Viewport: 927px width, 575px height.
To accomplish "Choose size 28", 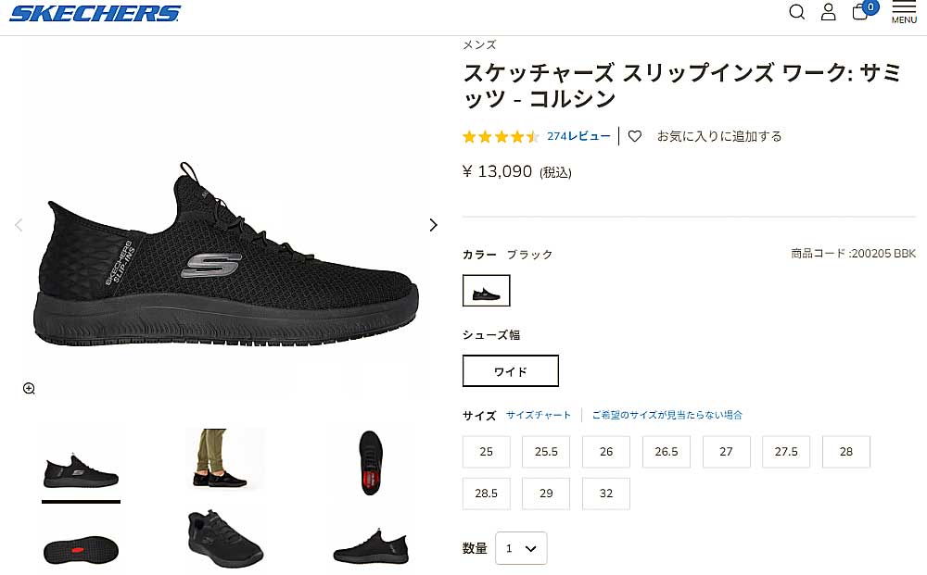I will pyautogui.click(x=846, y=452).
